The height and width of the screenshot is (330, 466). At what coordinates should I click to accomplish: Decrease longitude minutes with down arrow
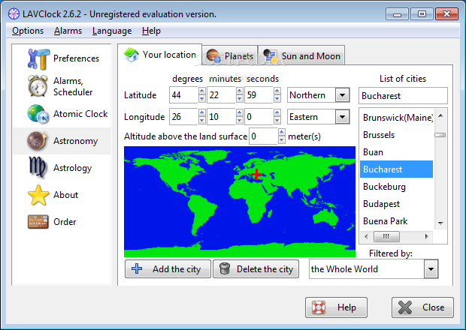point(240,121)
